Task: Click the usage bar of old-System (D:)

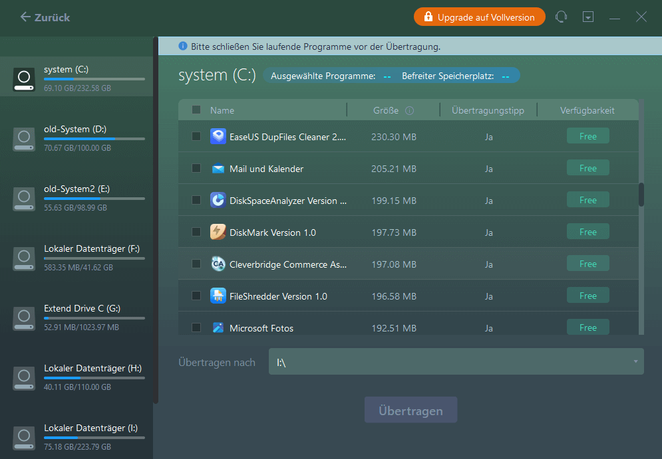Action: [x=94, y=139]
